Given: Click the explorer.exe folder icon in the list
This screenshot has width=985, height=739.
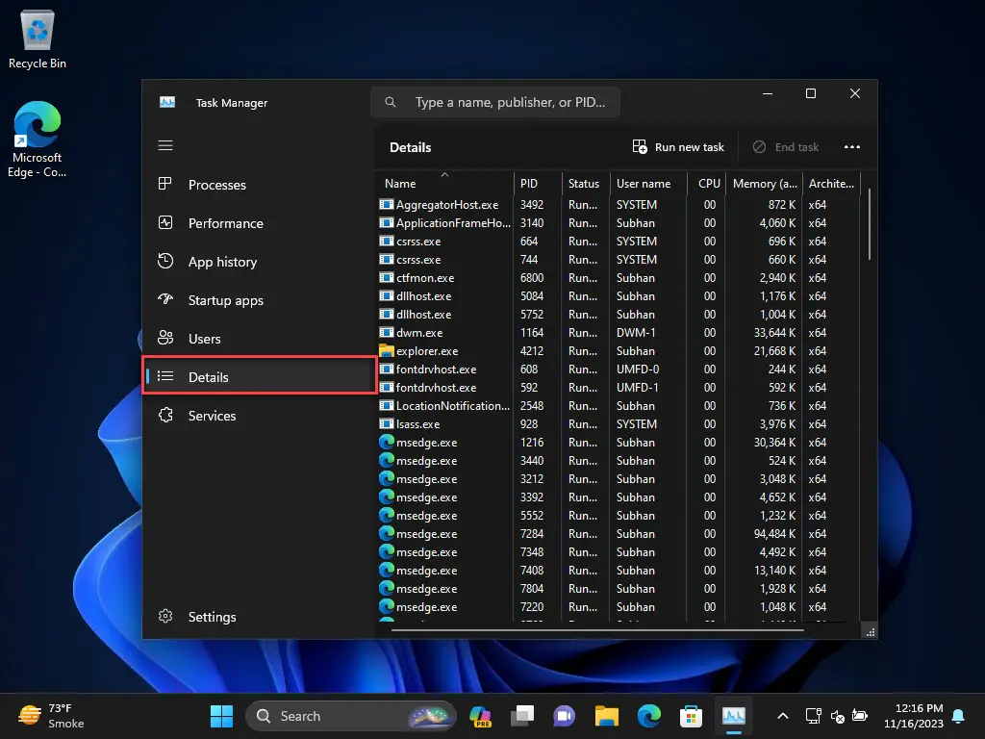Looking at the screenshot, I should point(387,350).
